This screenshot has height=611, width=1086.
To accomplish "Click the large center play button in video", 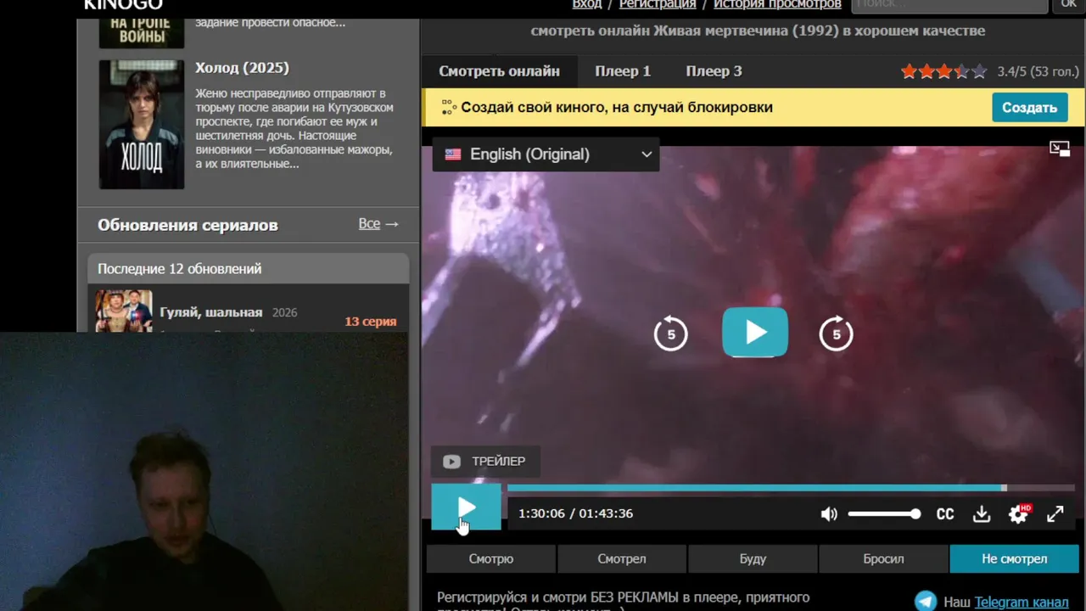I will (x=755, y=332).
